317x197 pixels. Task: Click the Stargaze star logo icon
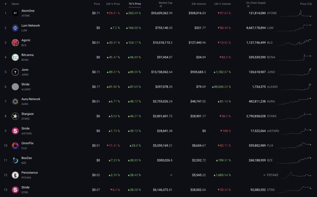click(15, 116)
